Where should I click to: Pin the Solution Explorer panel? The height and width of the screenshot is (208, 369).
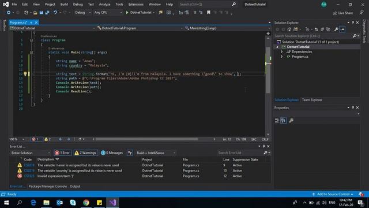click(x=353, y=23)
